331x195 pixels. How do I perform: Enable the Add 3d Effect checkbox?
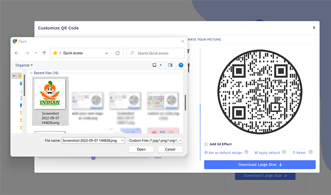point(206,144)
